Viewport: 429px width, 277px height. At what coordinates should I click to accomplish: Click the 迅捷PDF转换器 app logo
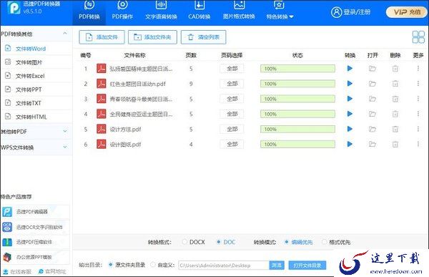[14, 8]
